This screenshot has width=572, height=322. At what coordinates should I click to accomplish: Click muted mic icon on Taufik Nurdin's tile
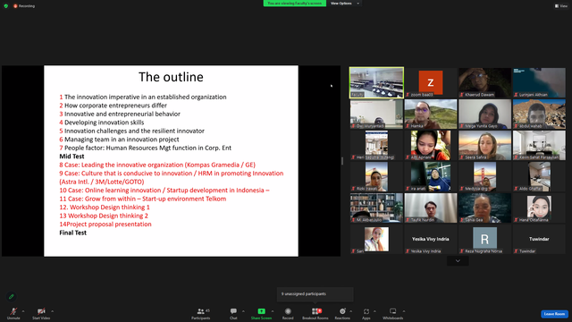(408, 220)
